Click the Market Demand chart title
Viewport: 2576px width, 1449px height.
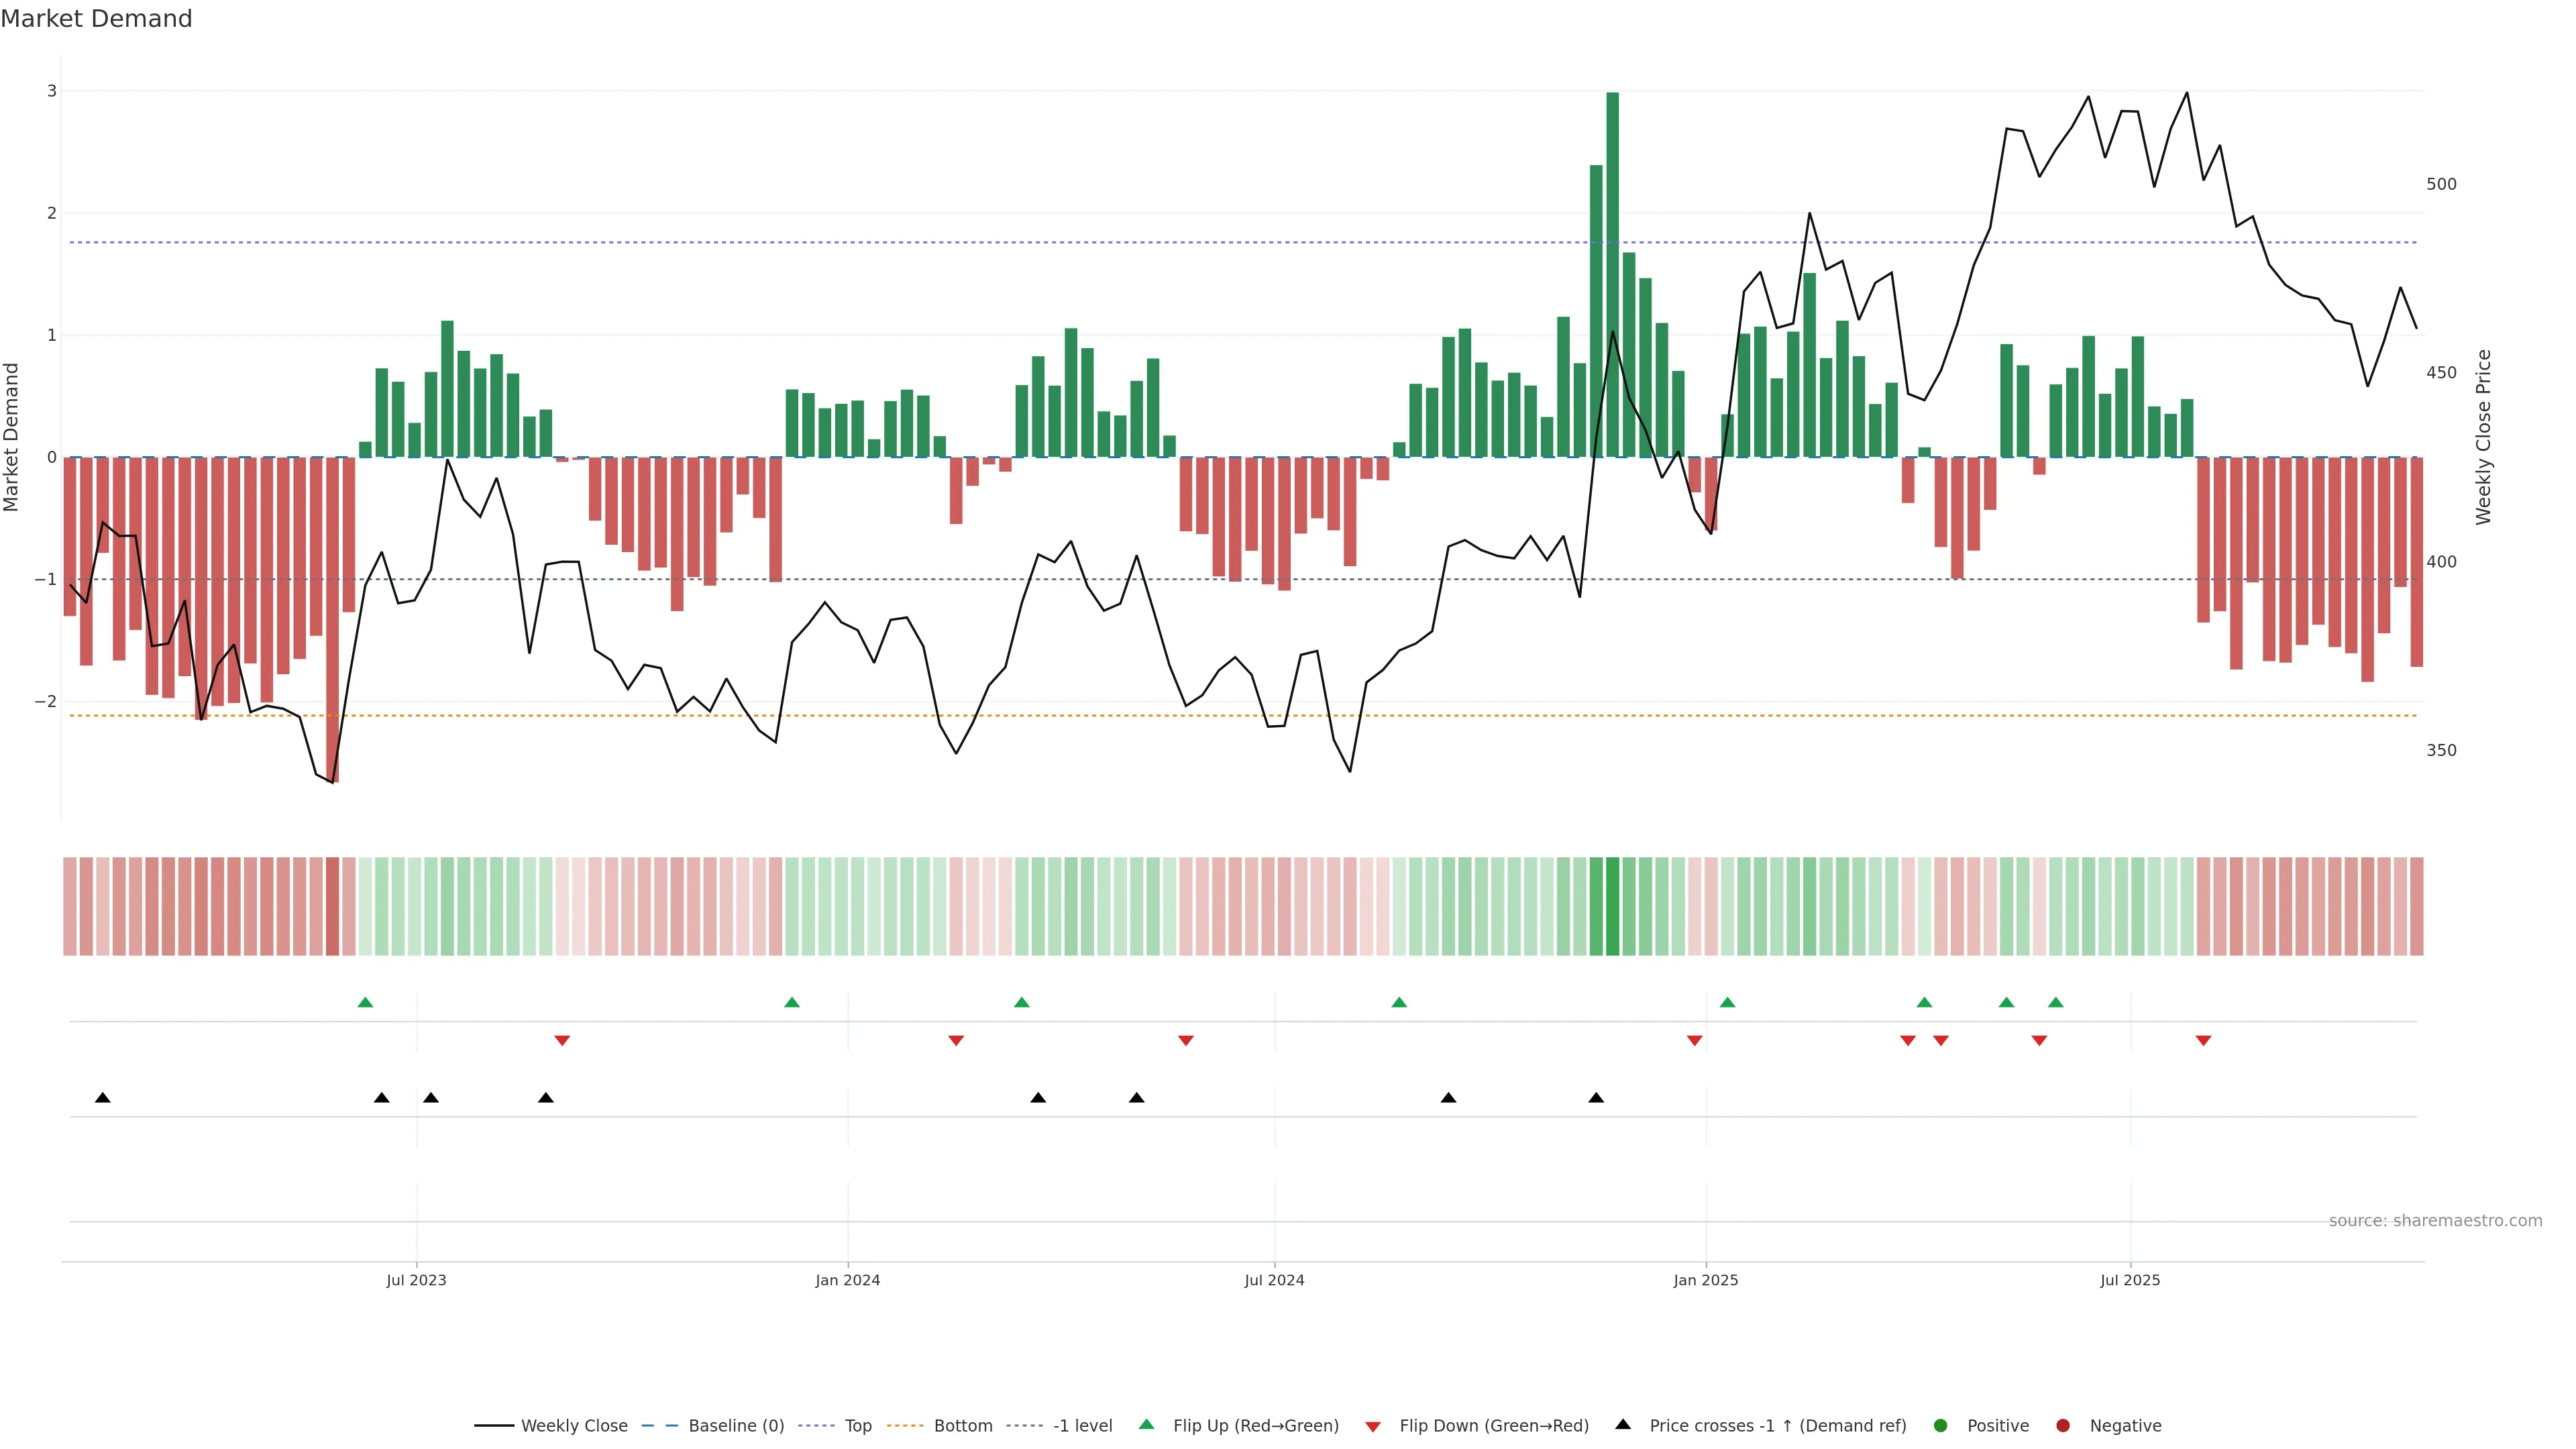pos(96,19)
